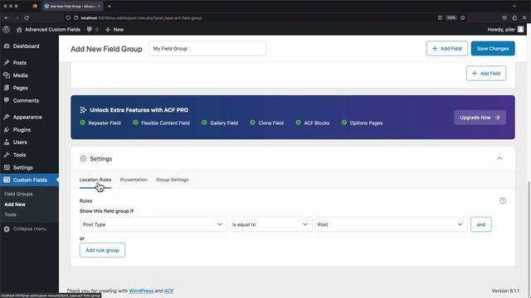Open Howdy, piler profile avatar
The width and height of the screenshot is (531, 298).
point(520,30)
